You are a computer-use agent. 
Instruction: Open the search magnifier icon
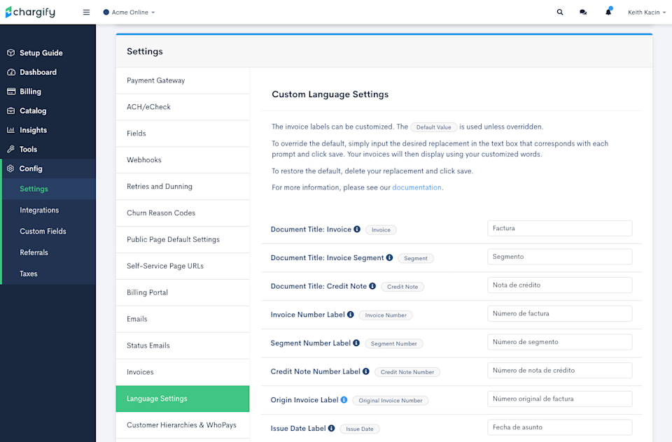(x=560, y=13)
